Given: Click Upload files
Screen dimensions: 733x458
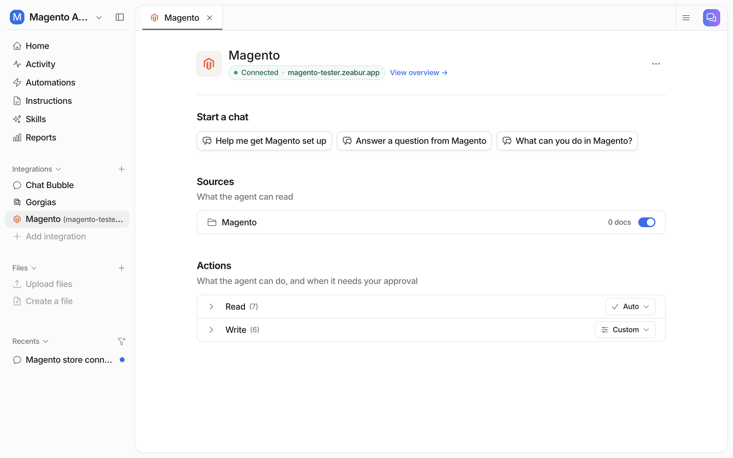Looking at the screenshot, I should pos(67,284).
